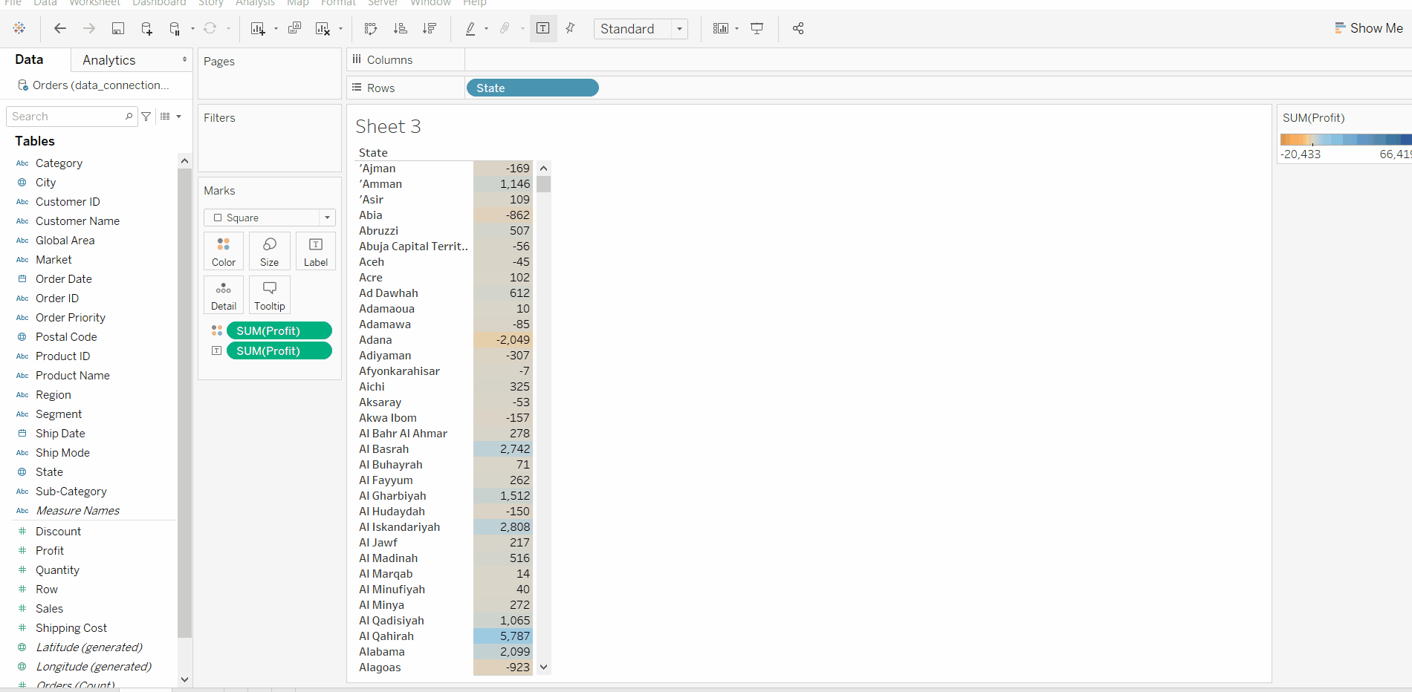This screenshot has height=692, width=1412.
Task: Open the Format menu
Action: [338, 3]
